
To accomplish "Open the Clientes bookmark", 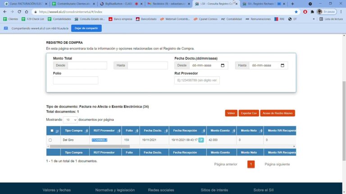I will [11, 19].
